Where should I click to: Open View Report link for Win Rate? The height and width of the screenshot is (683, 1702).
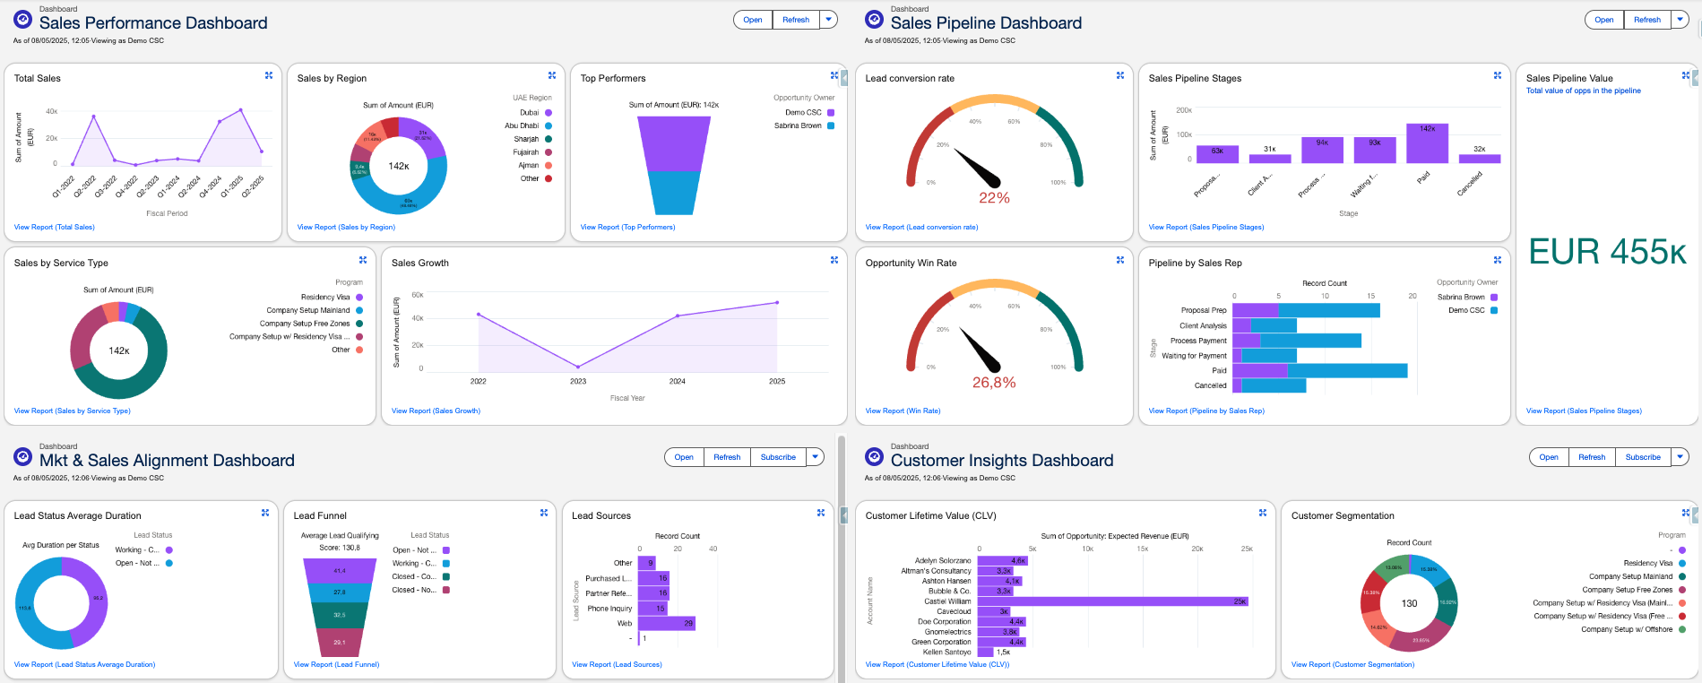pyautogui.click(x=903, y=411)
